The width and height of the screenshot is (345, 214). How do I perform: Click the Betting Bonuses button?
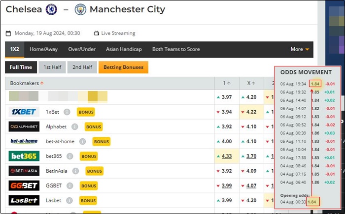click(123, 67)
